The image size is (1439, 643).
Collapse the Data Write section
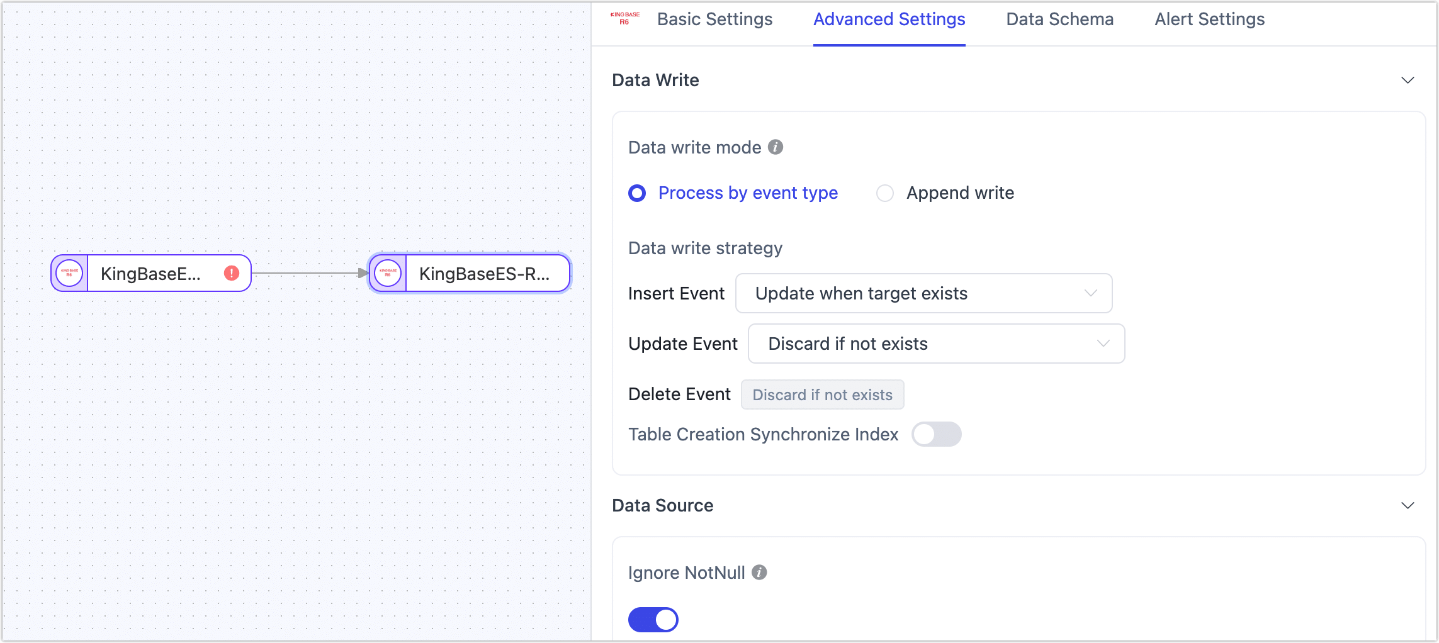(1408, 80)
